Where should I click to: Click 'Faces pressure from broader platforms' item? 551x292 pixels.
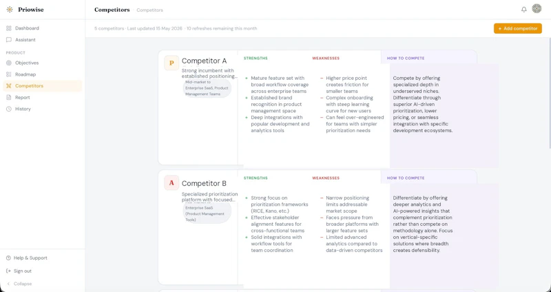click(x=352, y=225)
